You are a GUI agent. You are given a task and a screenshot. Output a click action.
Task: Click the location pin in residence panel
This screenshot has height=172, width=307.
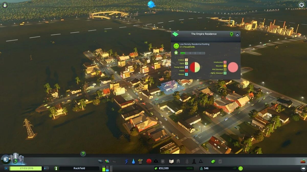[231, 34]
